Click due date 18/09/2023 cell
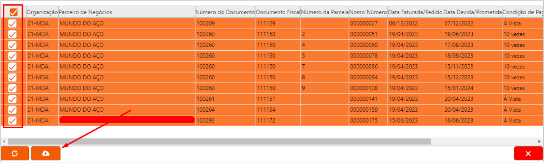 pyautogui.click(x=472, y=56)
